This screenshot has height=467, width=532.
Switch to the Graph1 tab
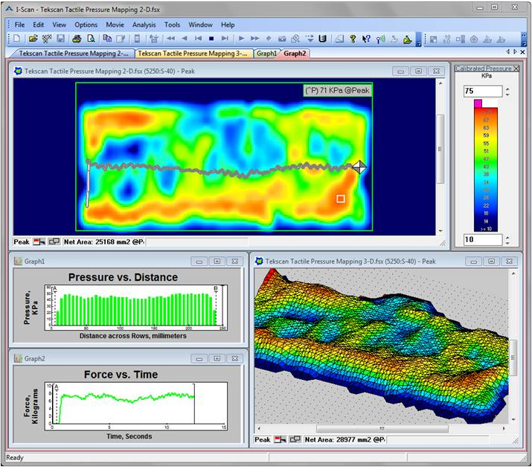[266, 54]
